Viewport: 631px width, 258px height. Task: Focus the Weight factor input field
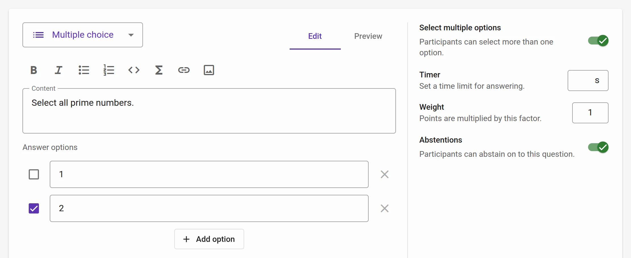click(x=590, y=113)
